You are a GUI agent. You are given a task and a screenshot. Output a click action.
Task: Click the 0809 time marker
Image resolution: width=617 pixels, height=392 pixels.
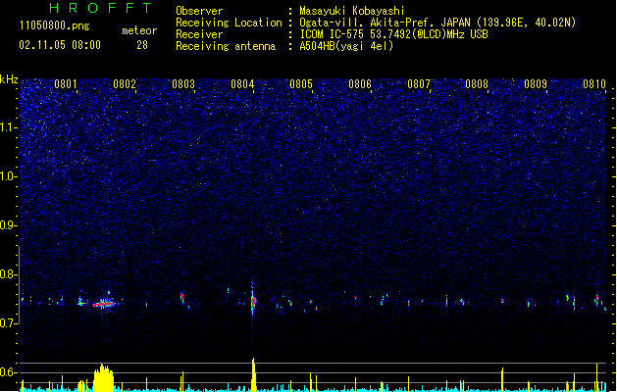click(536, 84)
